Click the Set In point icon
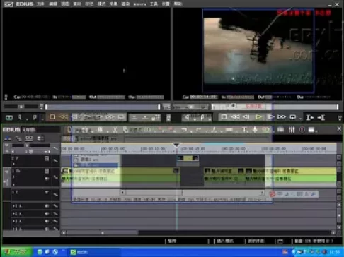The image size is (344, 257). [310, 117]
